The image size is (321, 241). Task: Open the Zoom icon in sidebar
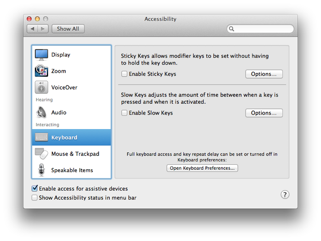click(42, 71)
